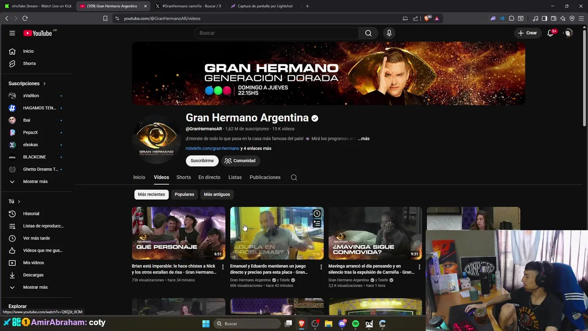Start voice search with the microphone
The width and height of the screenshot is (588, 331).
389,33
